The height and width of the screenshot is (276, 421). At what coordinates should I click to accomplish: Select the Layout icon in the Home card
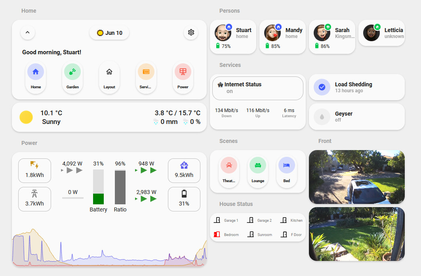pos(109,72)
